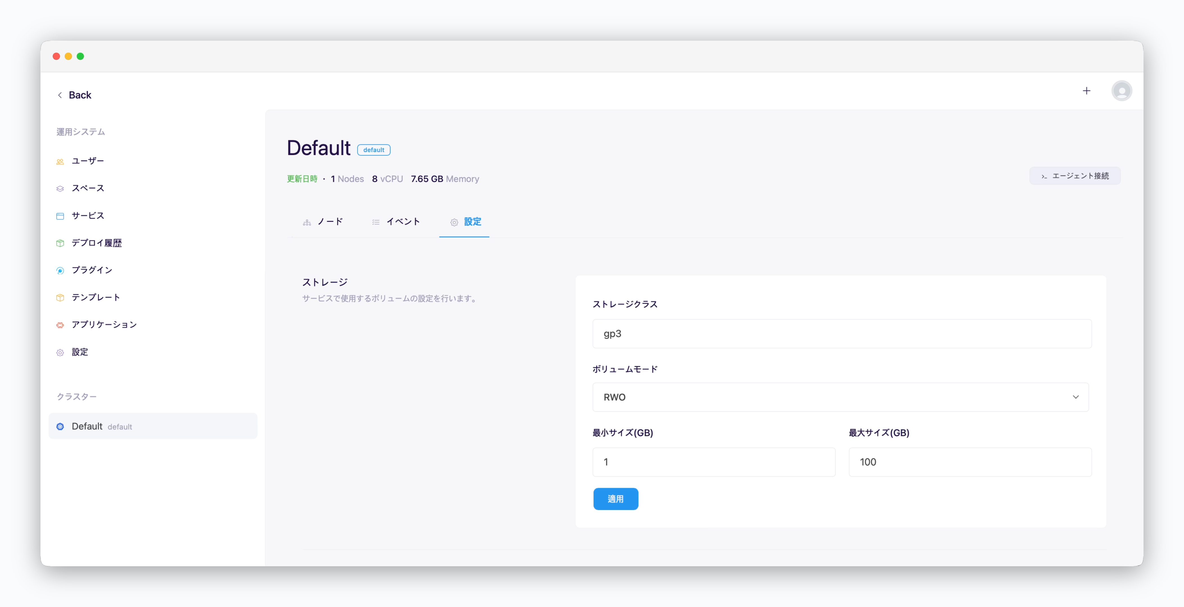Click the ストレージクラス field label
Viewport: 1184px width, 607px height.
click(x=625, y=304)
